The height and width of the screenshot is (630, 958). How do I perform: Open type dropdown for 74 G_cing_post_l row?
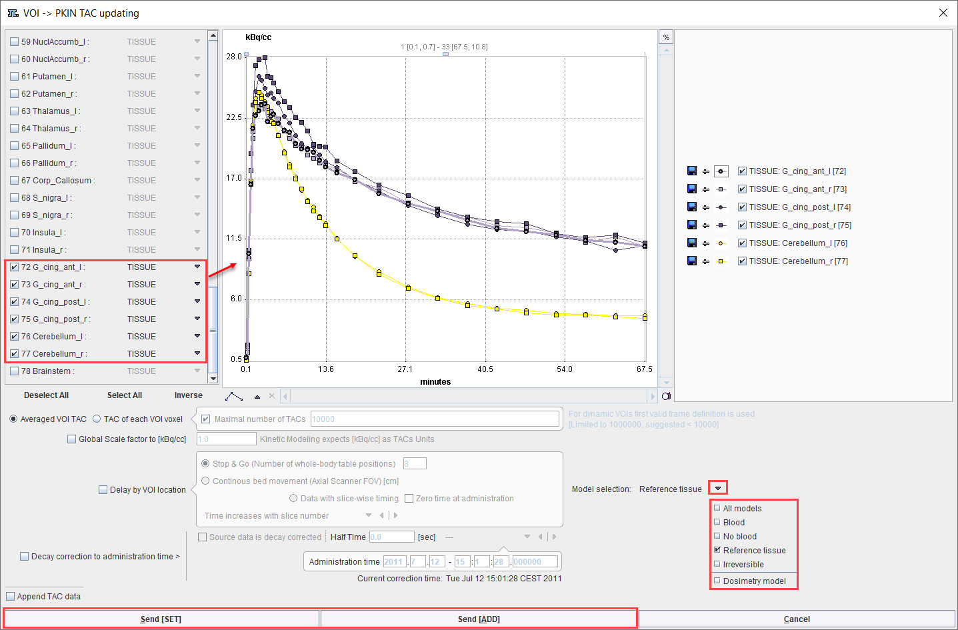point(197,301)
